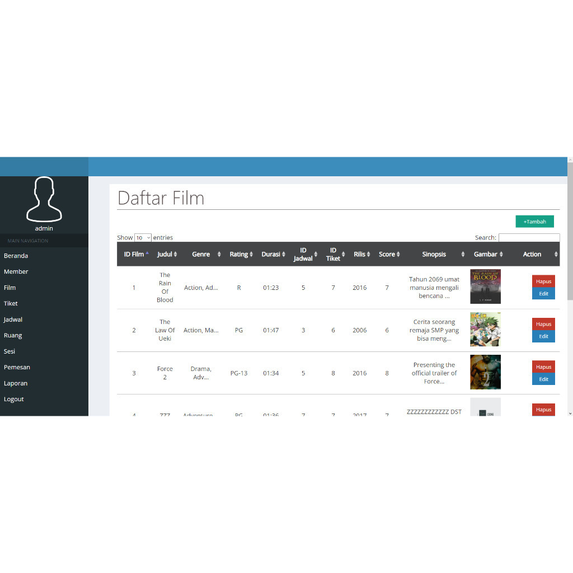Open Member in the sidebar
Screen dimensions: 573x573
16,271
